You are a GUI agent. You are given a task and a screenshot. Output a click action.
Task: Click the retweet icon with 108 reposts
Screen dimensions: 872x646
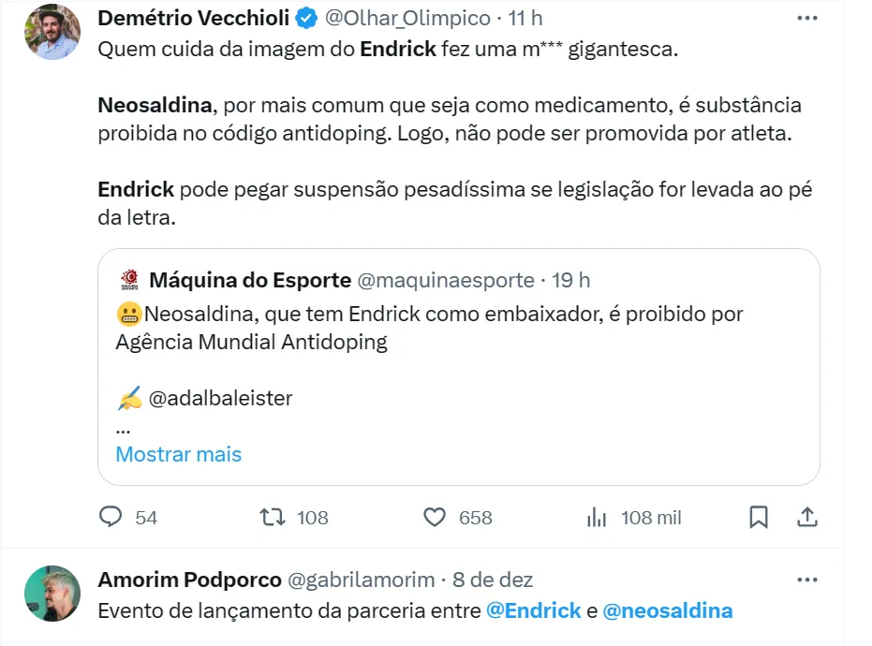272,517
